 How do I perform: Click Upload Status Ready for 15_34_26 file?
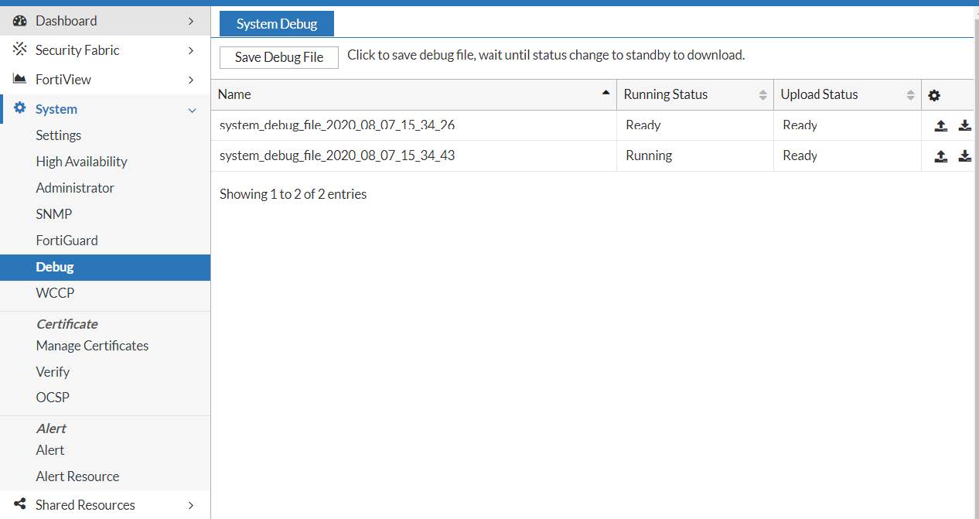pyautogui.click(x=800, y=125)
